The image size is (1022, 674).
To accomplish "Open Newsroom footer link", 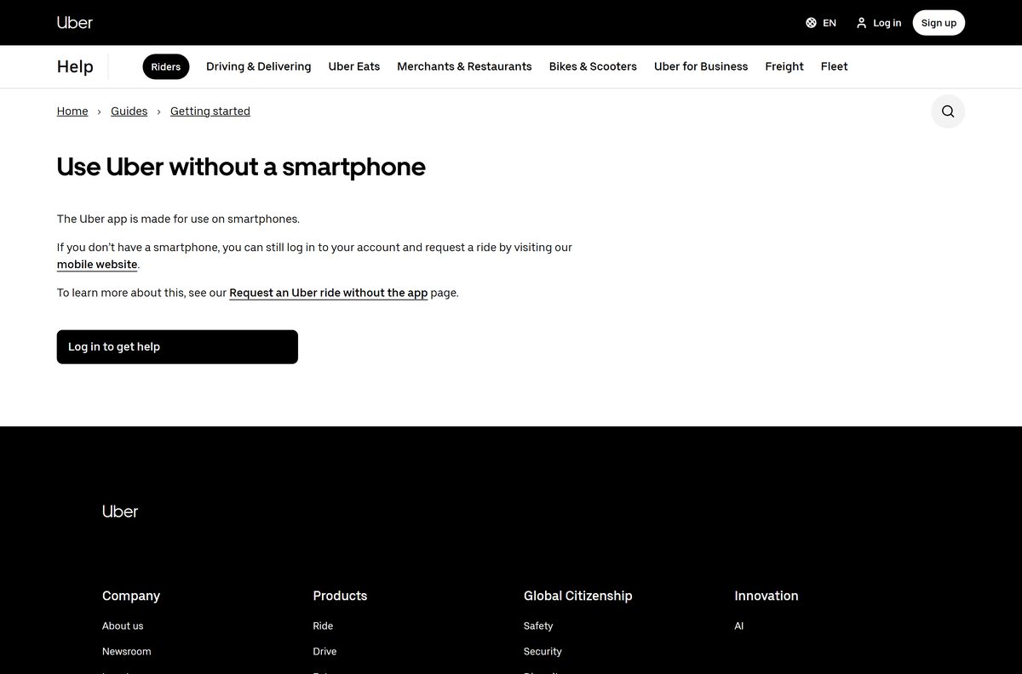I will tap(126, 651).
